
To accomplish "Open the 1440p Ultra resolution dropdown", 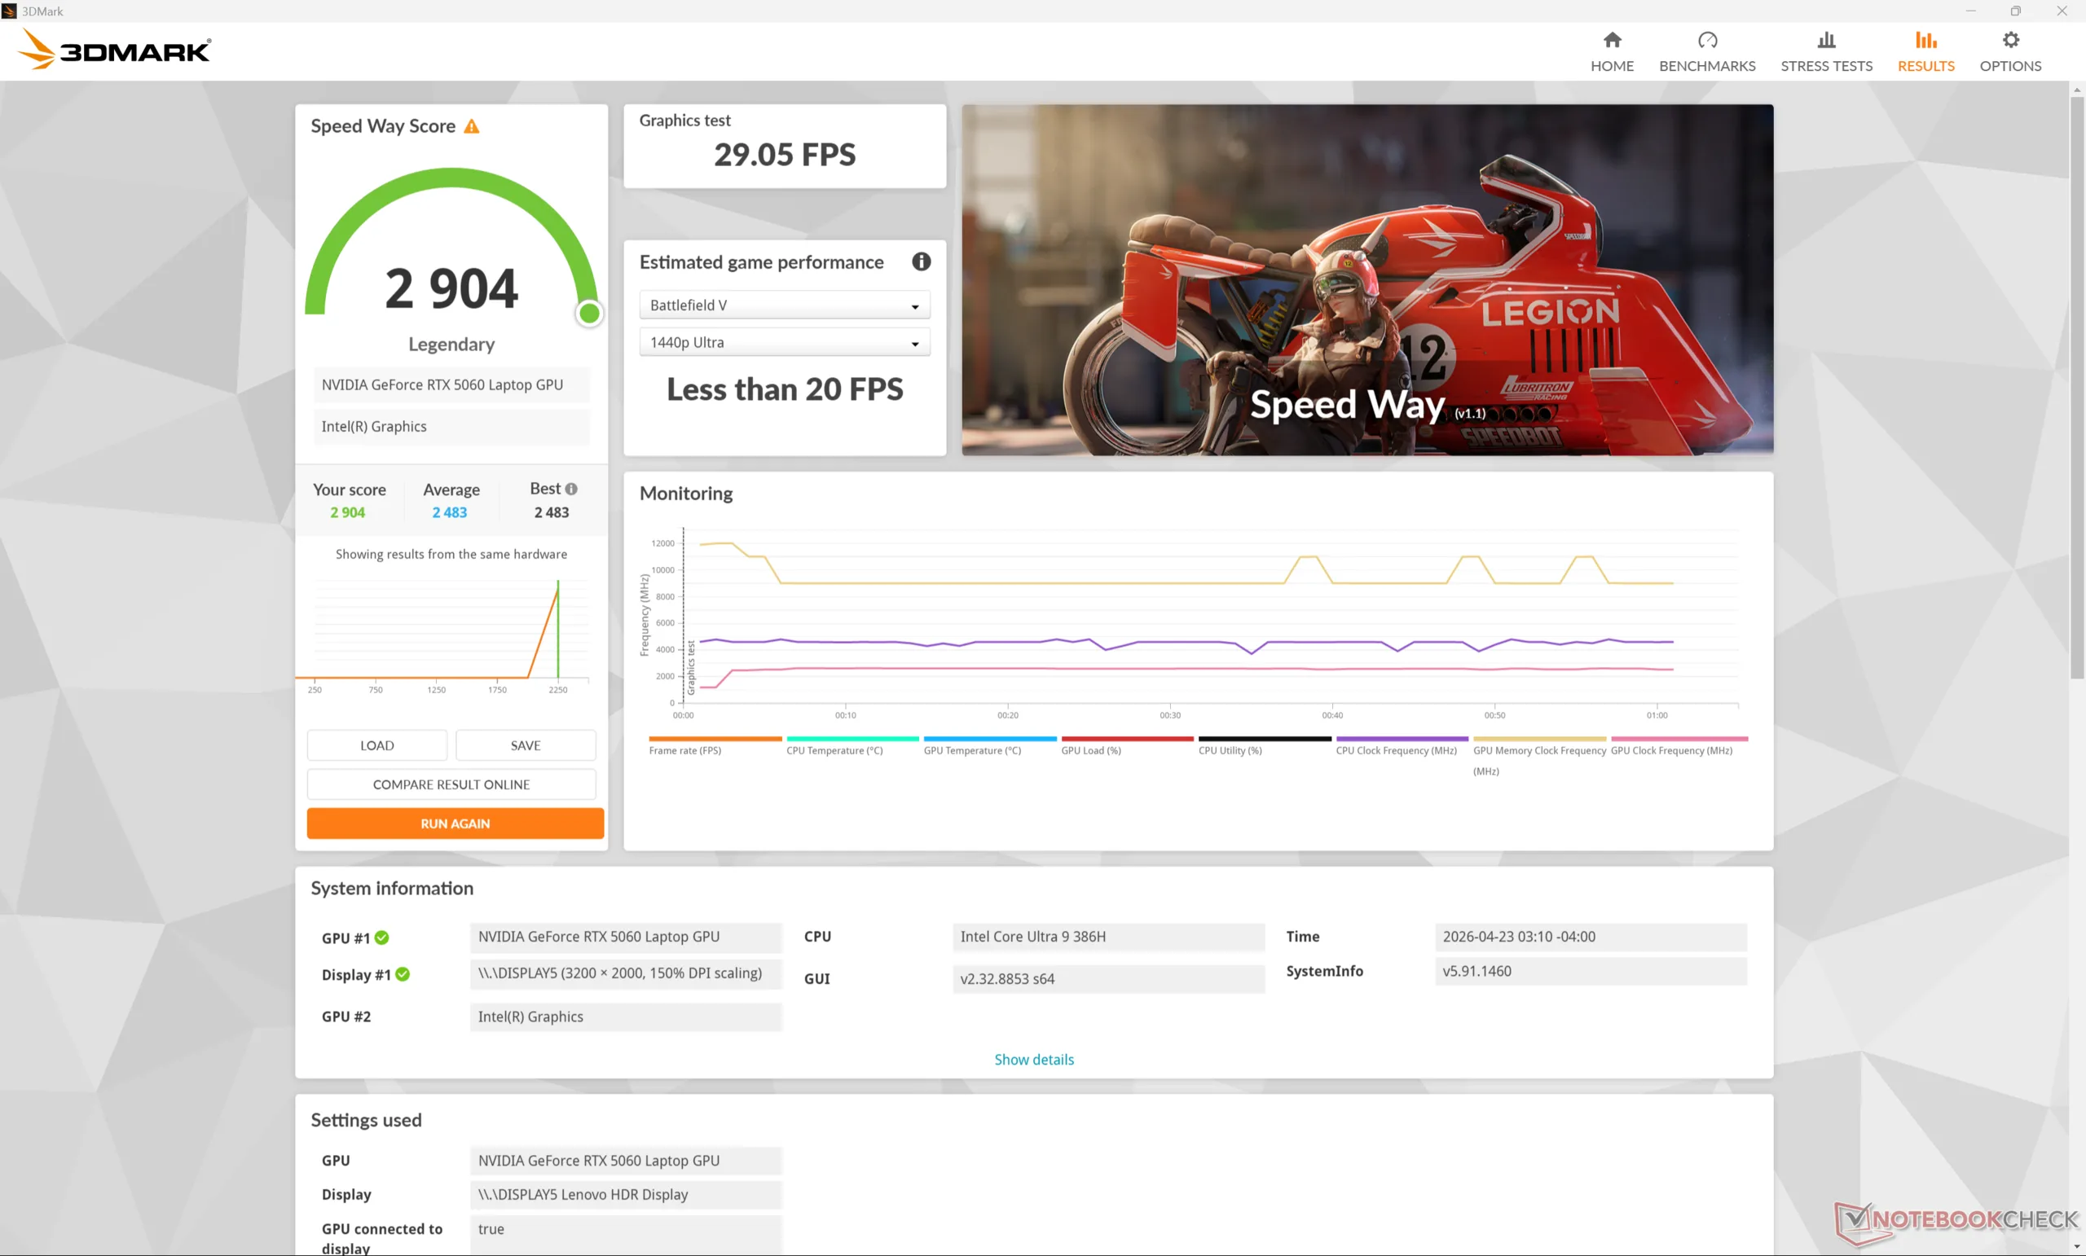I will click(x=784, y=343).
